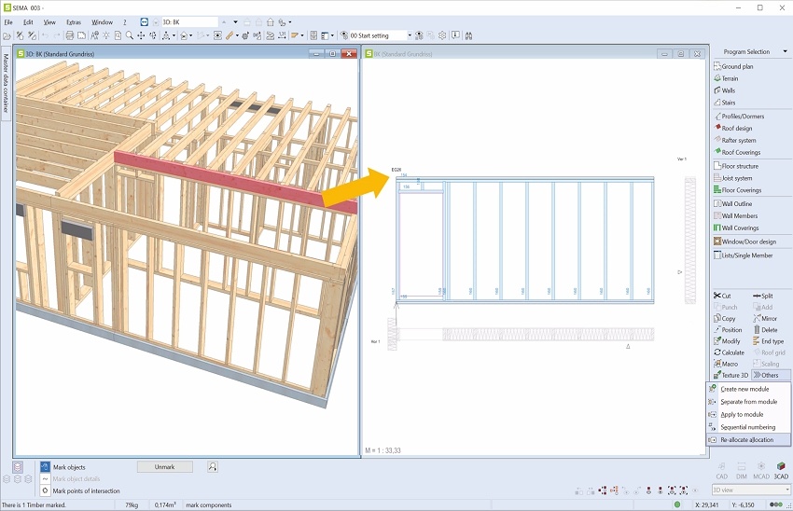Click the End type tool
Viewport: 793px width, 511px height.
pos(768,341)
